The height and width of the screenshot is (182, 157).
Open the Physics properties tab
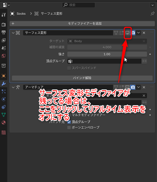pos(4,99)
